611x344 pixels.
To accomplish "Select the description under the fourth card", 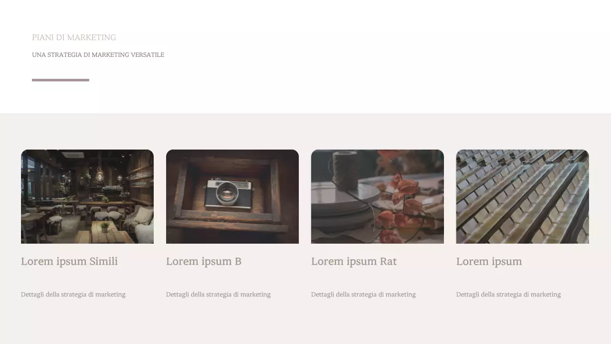I will [x=508, y=294].
